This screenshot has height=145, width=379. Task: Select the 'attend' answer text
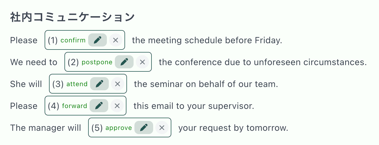(77, 84)
